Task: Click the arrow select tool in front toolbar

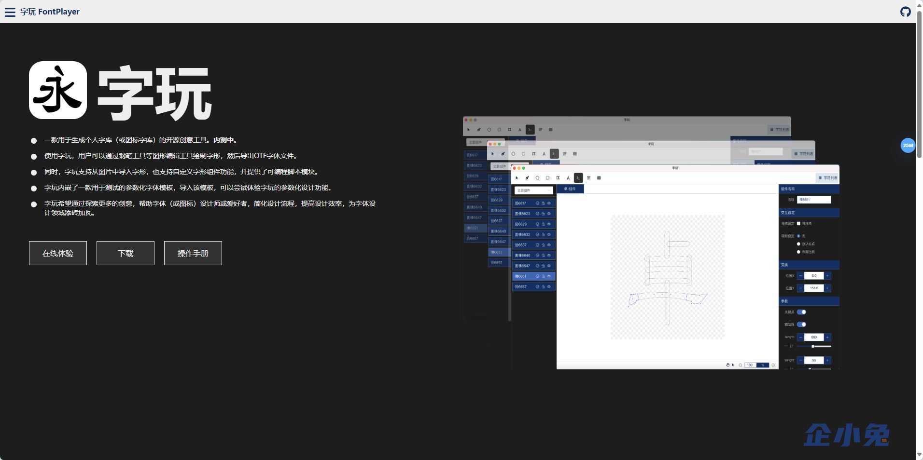Action: point(517,178)
